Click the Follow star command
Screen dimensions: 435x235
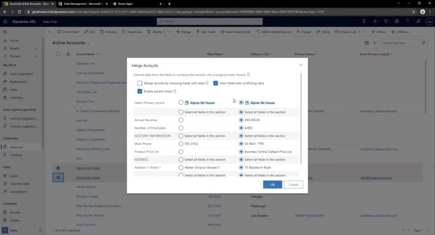tap(378, 32)
